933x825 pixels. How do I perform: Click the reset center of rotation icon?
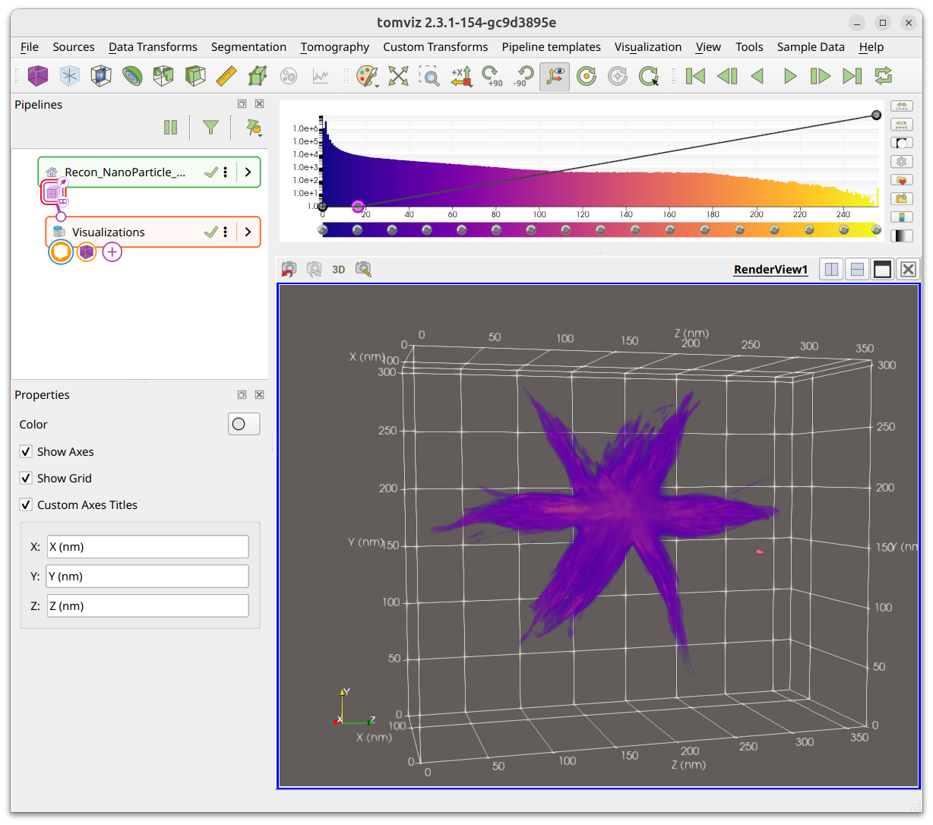coord(587,75)
